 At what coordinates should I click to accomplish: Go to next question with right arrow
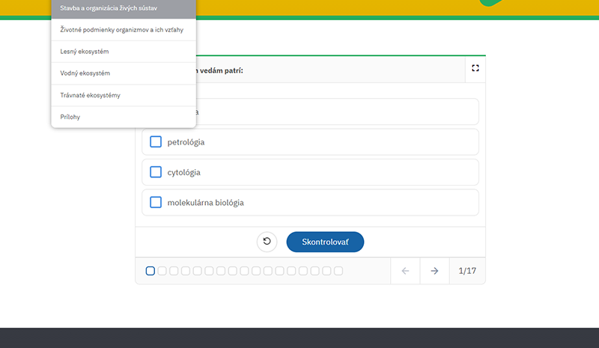tap(434, 271)
